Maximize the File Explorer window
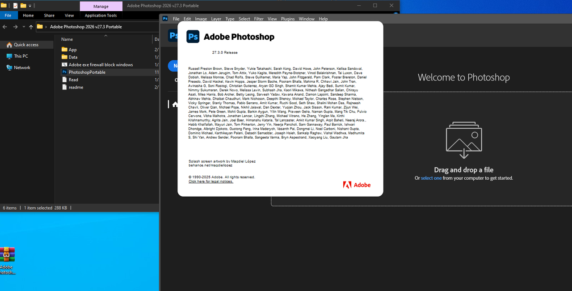572x291 pixels. pos(375,6)
